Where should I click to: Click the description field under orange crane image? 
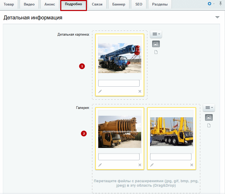tap(119, 157)
